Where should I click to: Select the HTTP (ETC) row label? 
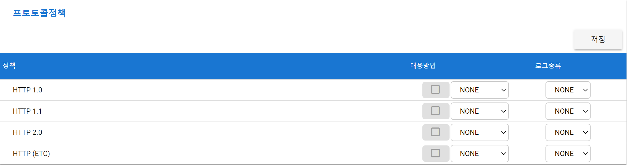pos(31,154)
